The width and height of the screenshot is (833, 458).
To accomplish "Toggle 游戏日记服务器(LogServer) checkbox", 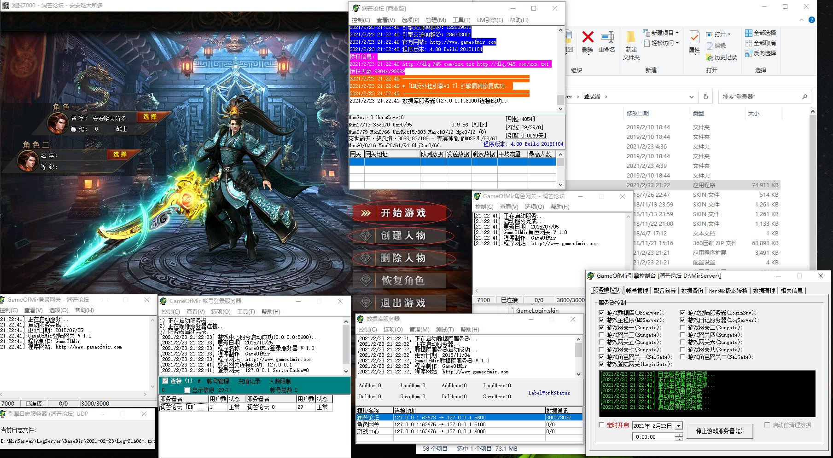I will point(682,320).
